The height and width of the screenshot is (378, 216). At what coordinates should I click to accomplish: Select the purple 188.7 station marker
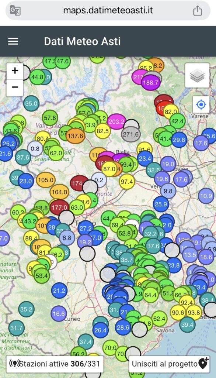coord(151,83)
